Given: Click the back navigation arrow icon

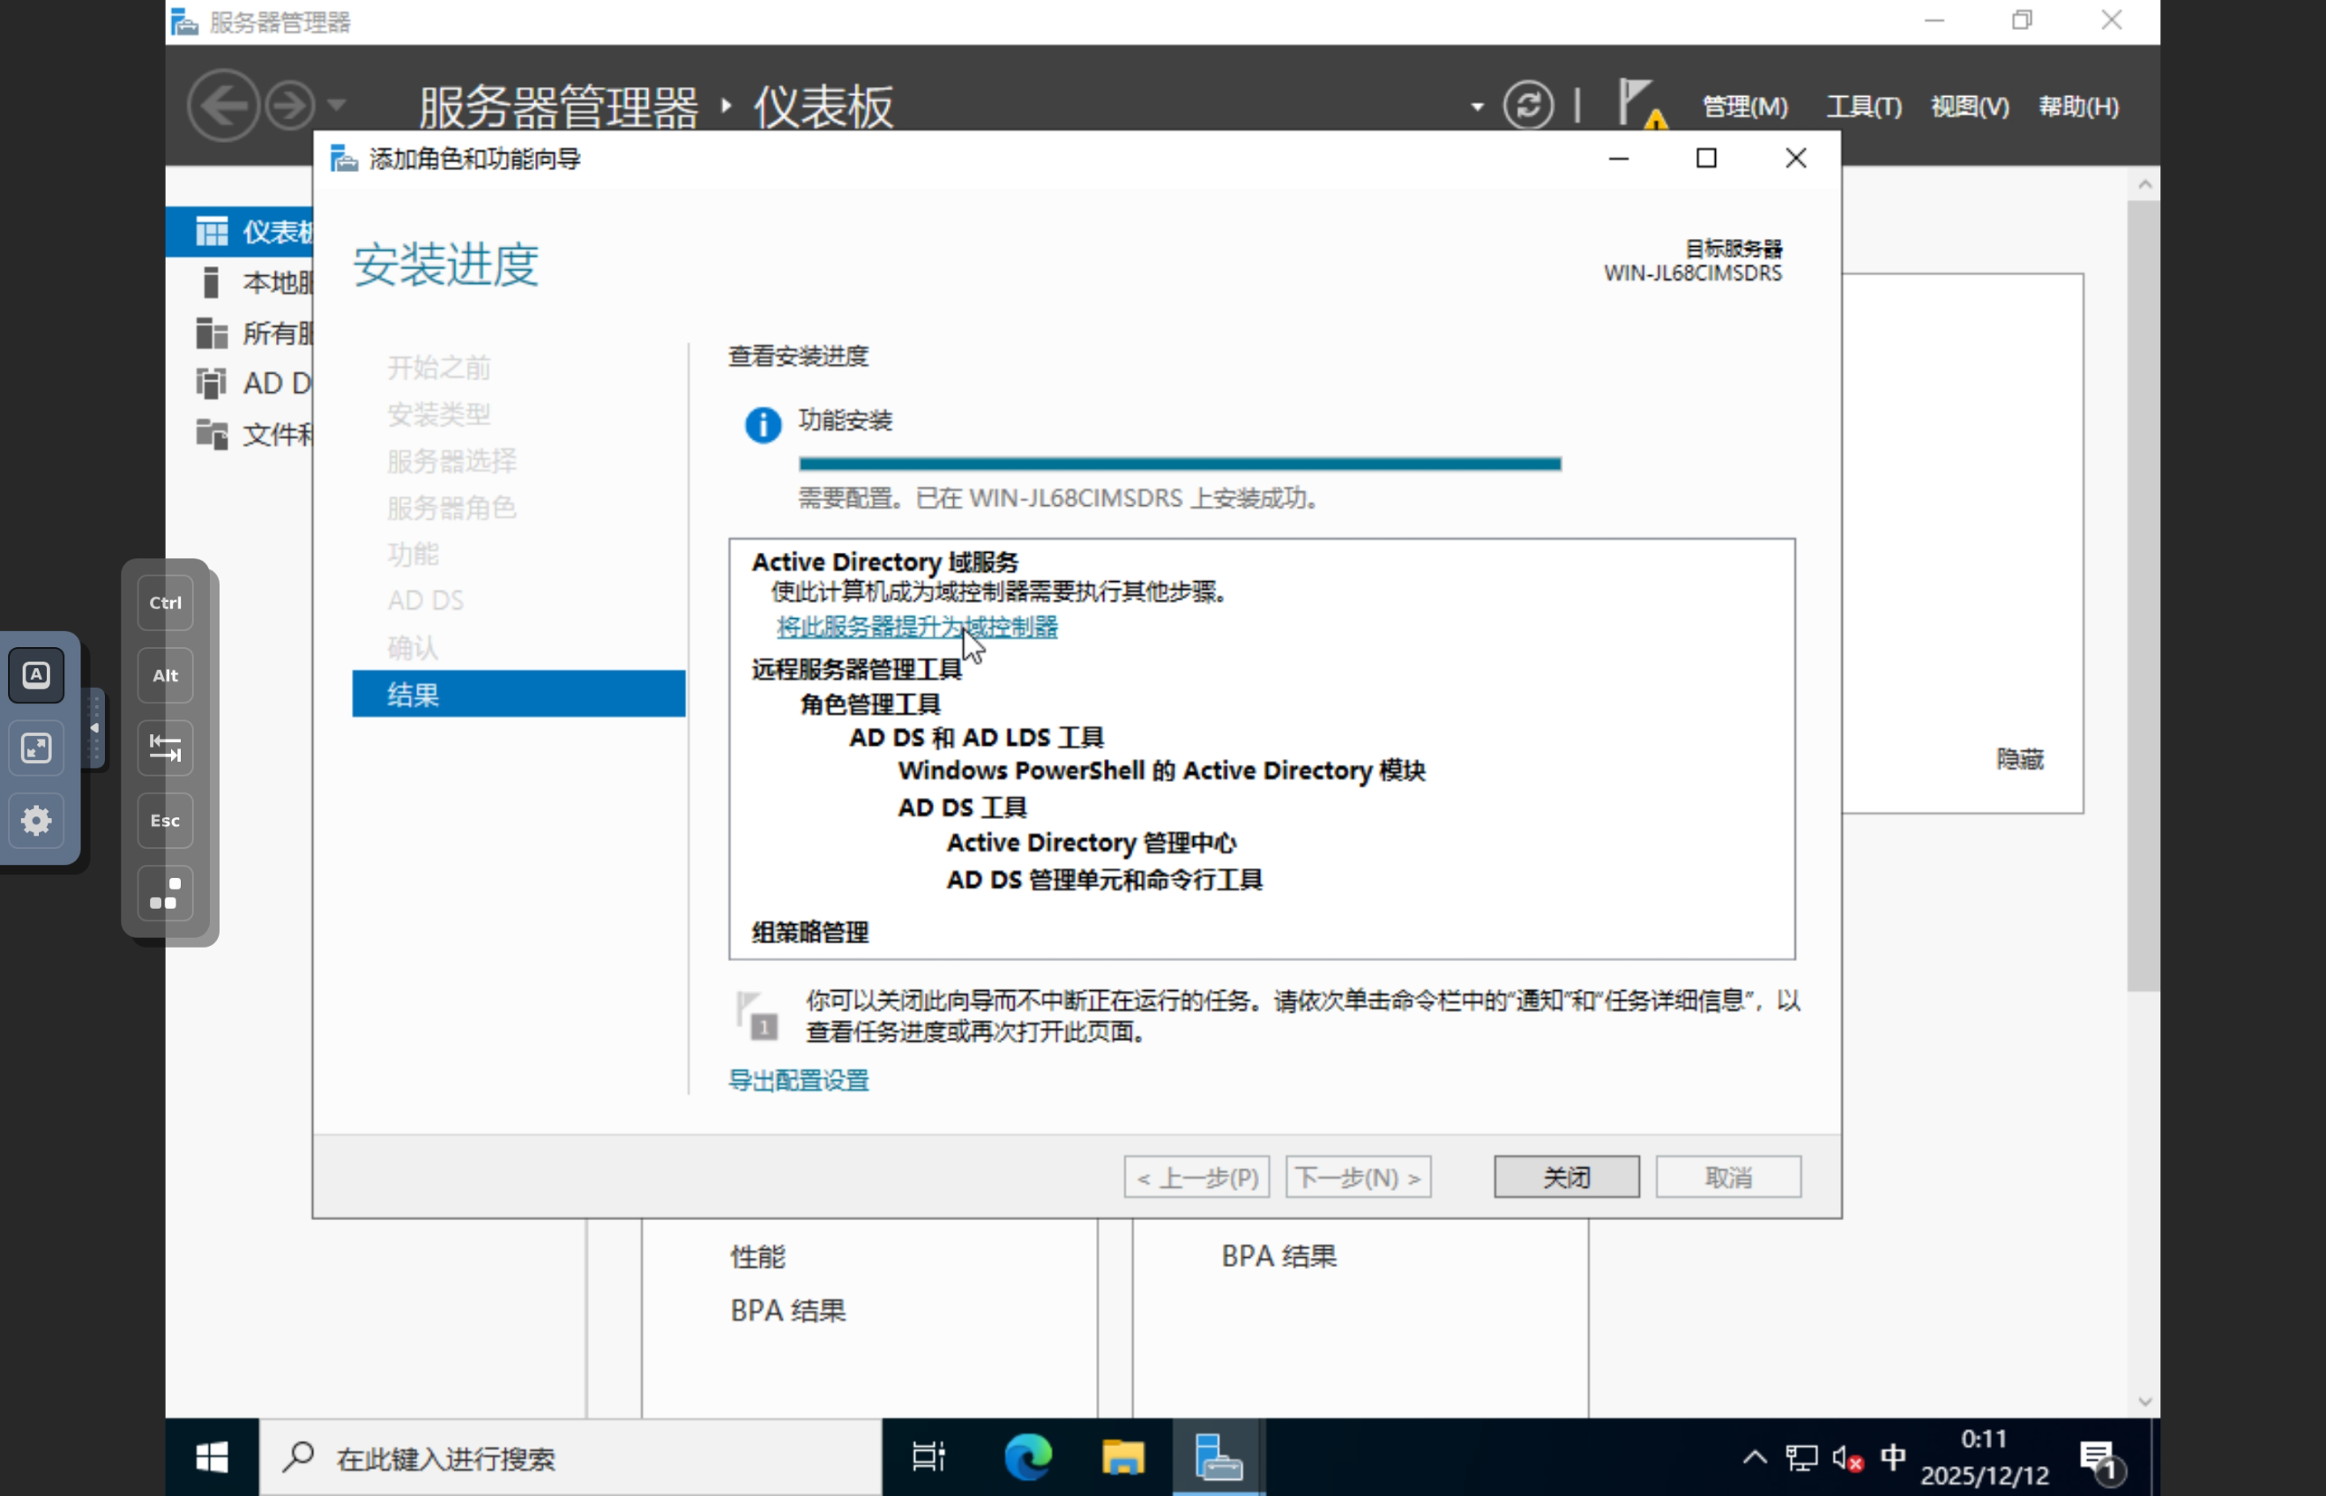Looking at the screenshot, I should tap(223, 104).
